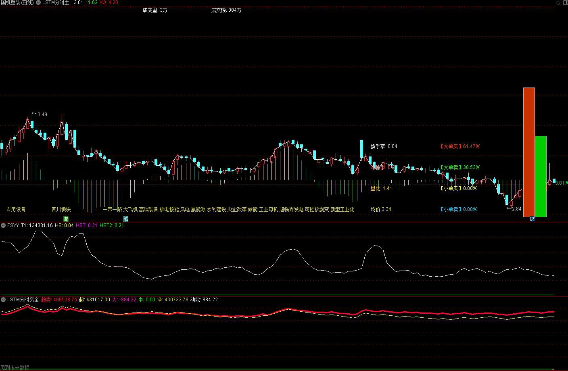The width and height of the screenshot is (568, 371).
Task: Select the 工业母机 concept label
Action: (268, 209)
